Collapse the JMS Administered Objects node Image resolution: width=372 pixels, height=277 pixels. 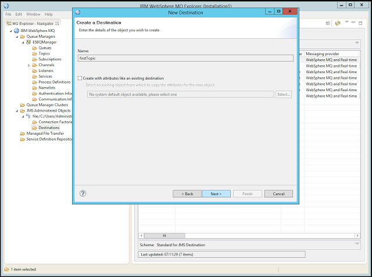pyautogui.click(x=17, y=111)
